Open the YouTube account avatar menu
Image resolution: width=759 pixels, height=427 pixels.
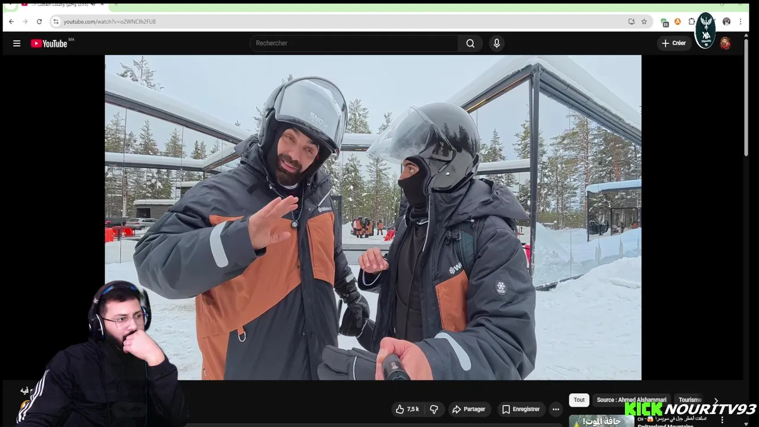725,43
